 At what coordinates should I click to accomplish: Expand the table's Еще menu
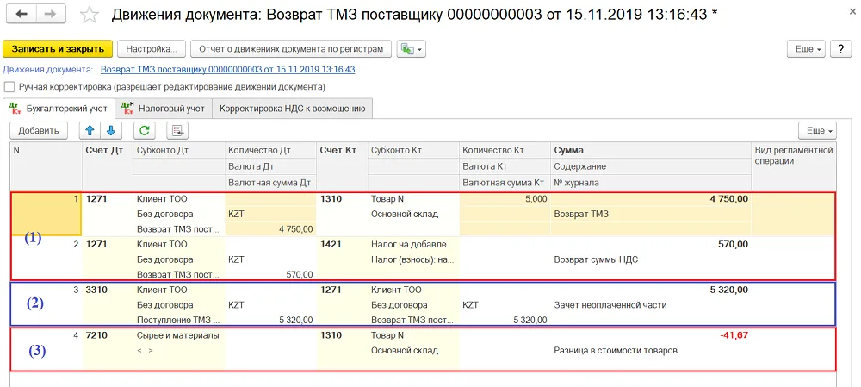click(818, 131)
